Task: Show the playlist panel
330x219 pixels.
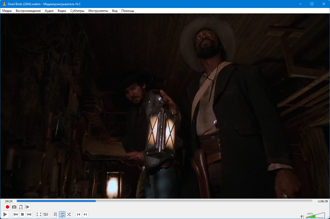Action: click(x=55, y=214)
